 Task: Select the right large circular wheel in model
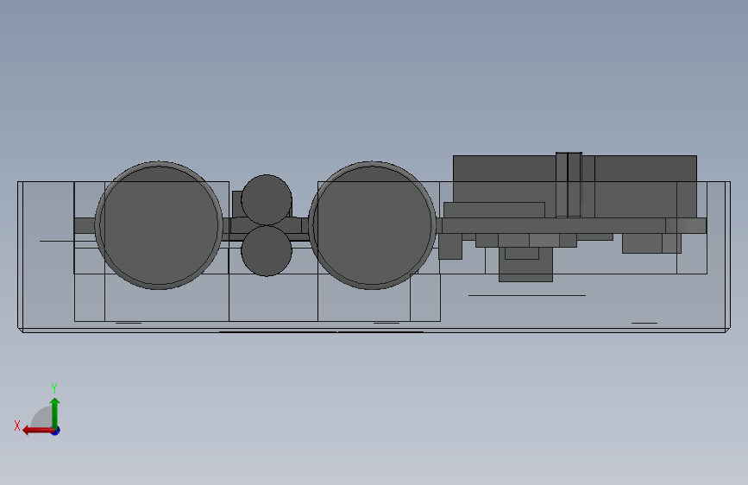click(x=373, y=225)
